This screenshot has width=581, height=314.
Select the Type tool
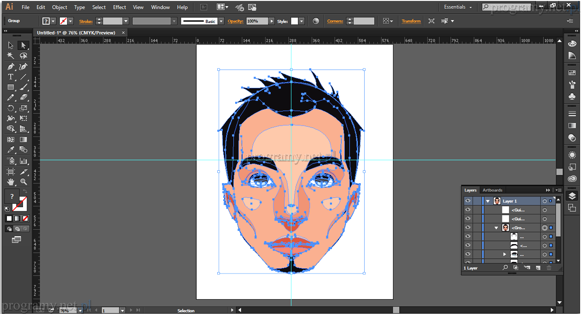tap(11, 77)
